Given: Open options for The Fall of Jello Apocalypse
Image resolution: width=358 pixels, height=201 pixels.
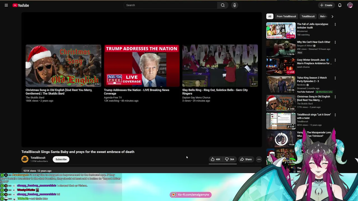Looking at the screenshot, I should (x=335, y=24).
